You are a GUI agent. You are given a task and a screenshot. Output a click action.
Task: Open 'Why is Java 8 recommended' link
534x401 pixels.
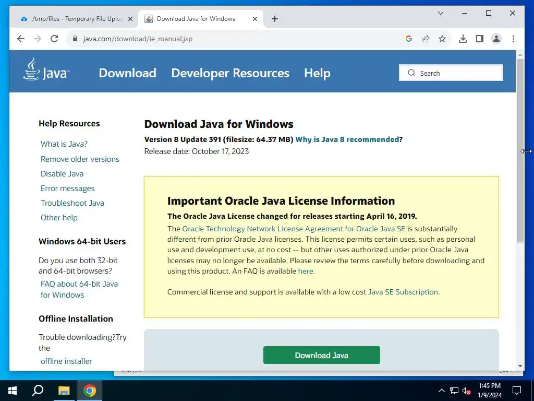347,139
